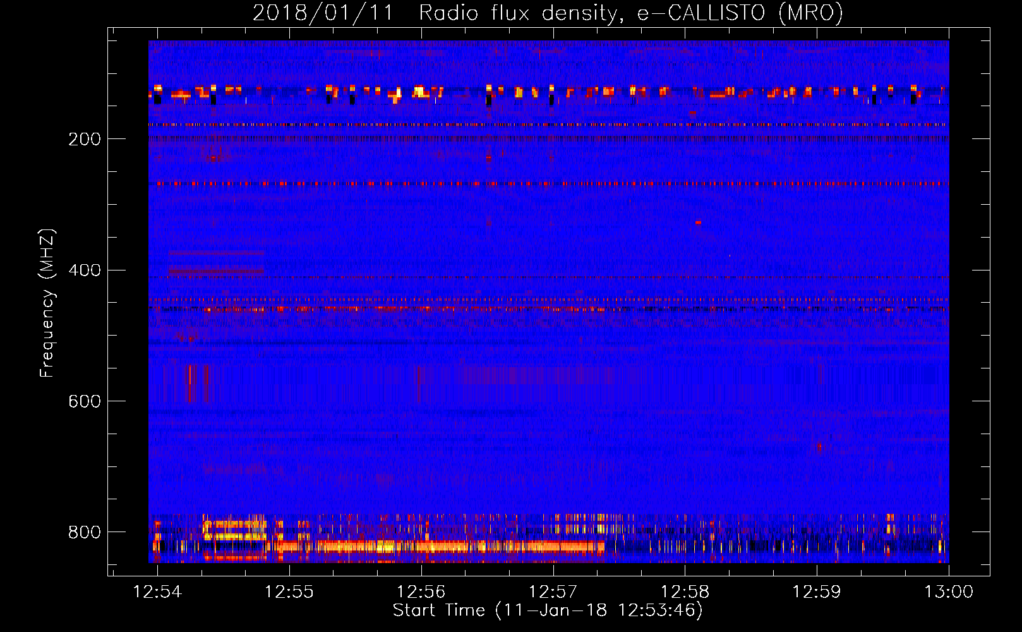Image resolution: width=1022 pixels, height=632 pixels.
Task: Click the 600 frequency tick label
Action: (85, 402)
